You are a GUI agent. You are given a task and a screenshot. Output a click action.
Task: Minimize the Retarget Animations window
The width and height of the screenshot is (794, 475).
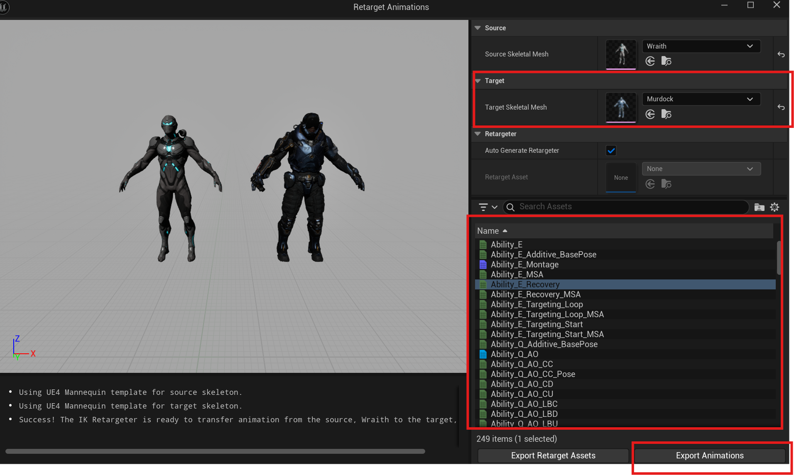point(724,5)
